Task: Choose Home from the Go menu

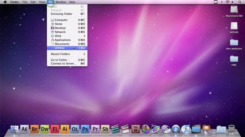Action: pyautogui.click(x=67, y=24)
